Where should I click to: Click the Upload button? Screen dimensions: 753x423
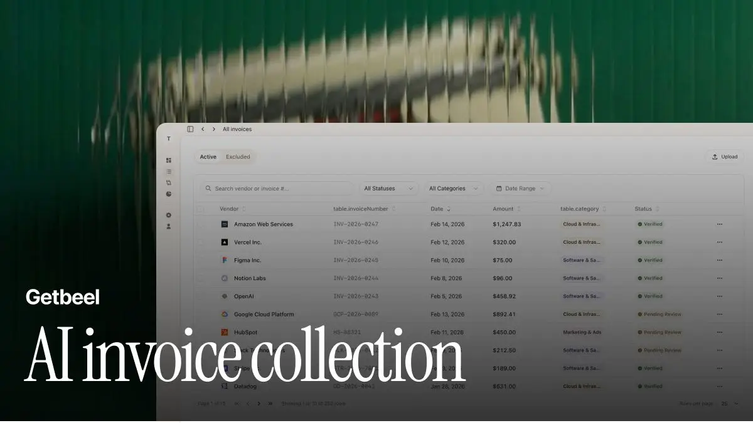point(725,157)
